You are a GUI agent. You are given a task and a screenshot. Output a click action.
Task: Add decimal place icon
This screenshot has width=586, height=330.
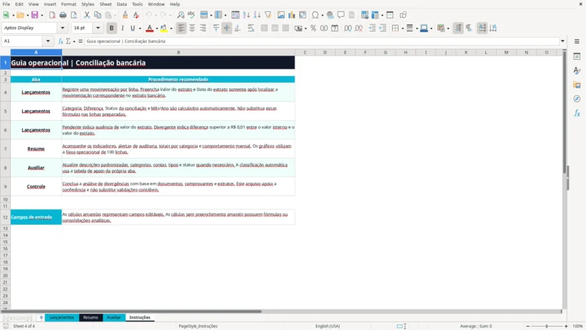pyautogui.click(x=347, y=28)
